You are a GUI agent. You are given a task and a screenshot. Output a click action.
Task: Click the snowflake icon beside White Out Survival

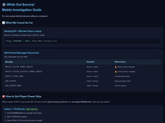[x=4, y=5]
